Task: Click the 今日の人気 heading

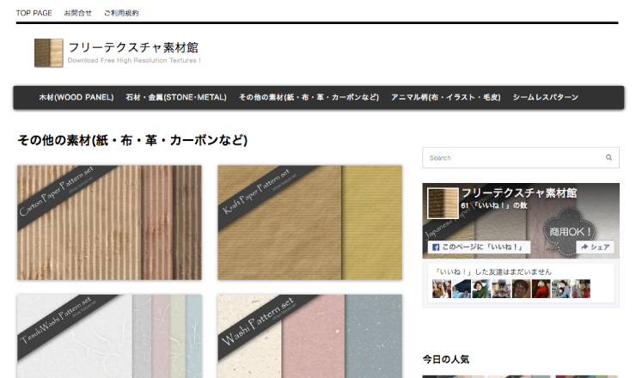Action: click(446, 359)
